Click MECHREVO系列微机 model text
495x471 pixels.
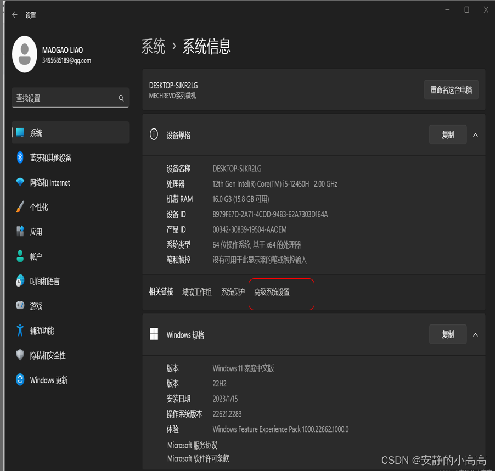(x=172, y=96)
